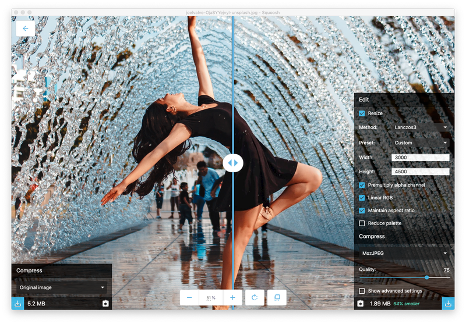Click the Width field showing 3000

tap(421, 158)
